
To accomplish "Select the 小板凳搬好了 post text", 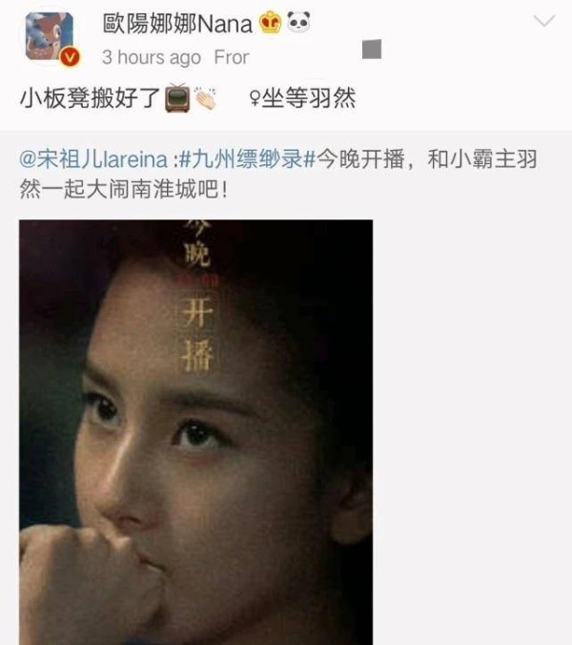I will point(90,98).
